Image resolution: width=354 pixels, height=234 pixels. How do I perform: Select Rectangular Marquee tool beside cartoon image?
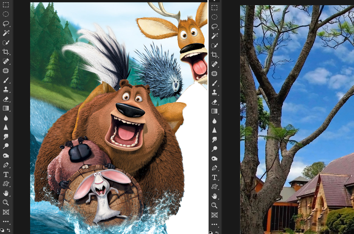pyautogui.click(x=6, y=5)
